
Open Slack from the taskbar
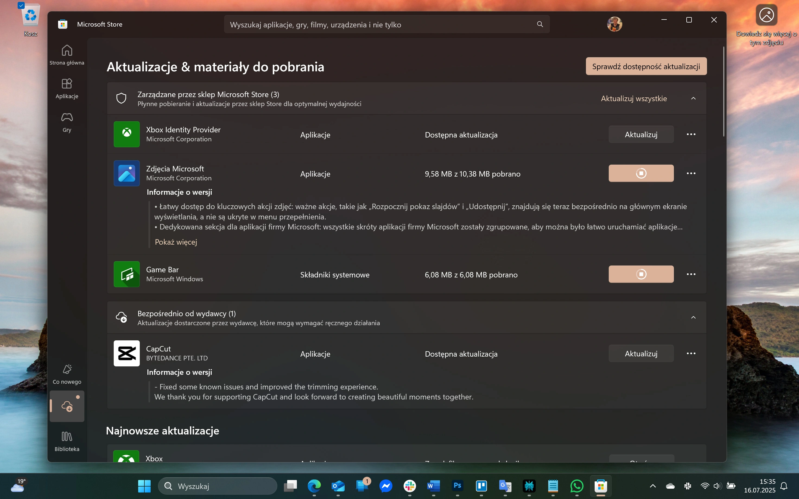(x=410, y=486)
